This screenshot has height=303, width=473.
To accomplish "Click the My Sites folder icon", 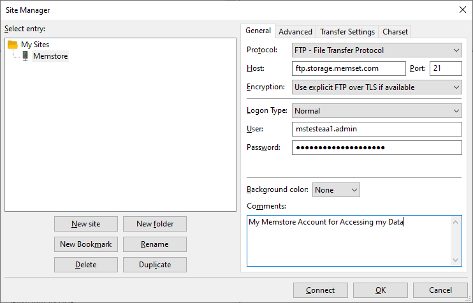I will pos(13,45).
